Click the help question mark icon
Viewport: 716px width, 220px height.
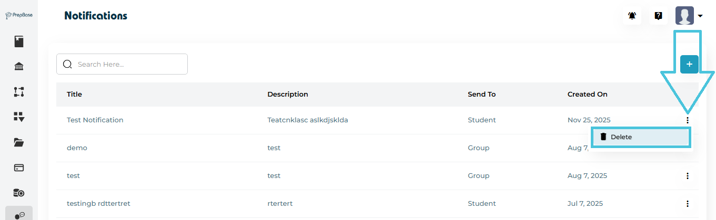click(658, 16)
